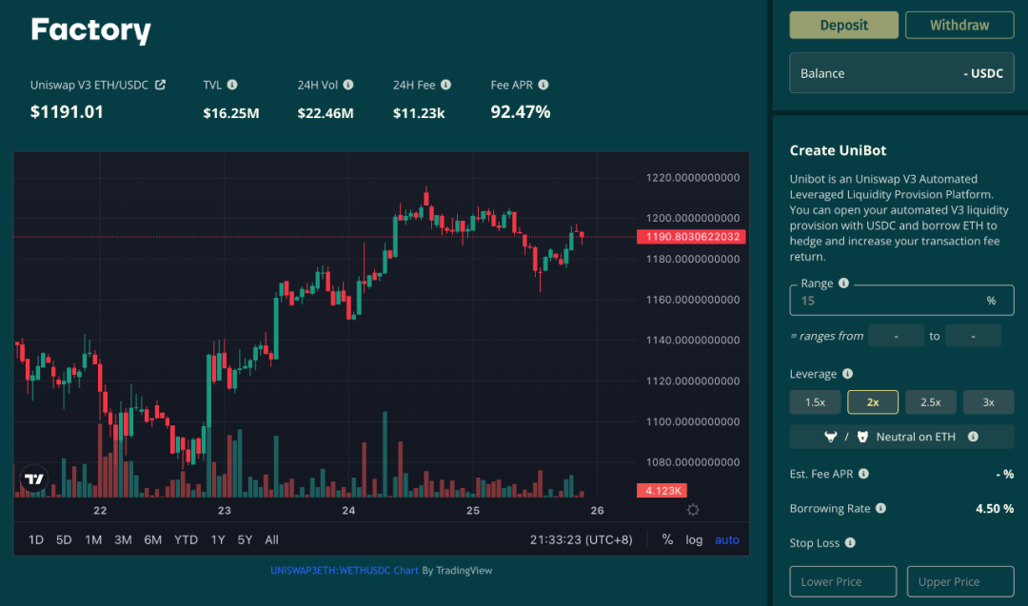
Task: Show the 24H Vol info icon
Action: coord(348,85)
